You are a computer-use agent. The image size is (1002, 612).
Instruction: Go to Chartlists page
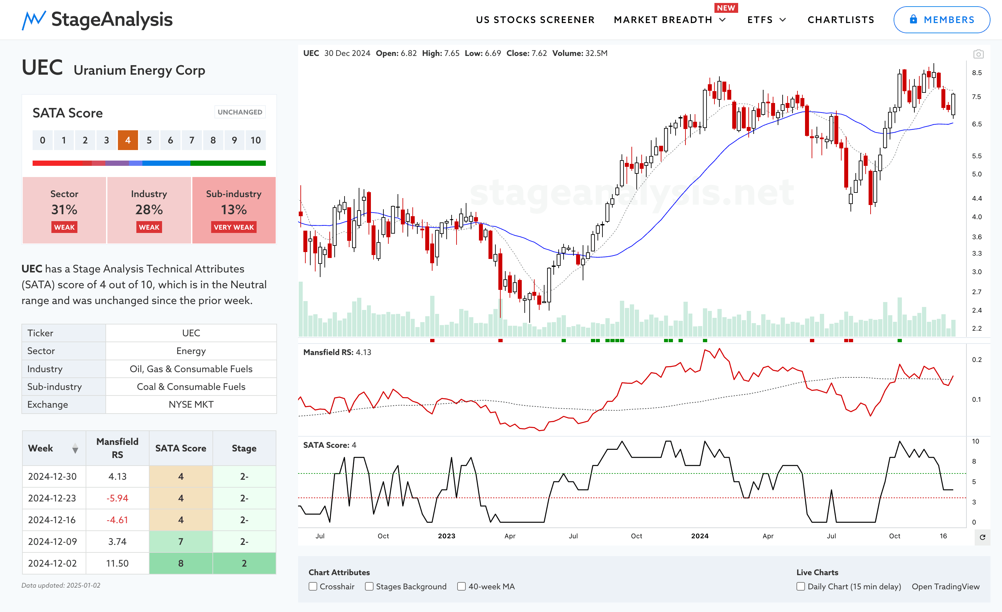[841, 20]
